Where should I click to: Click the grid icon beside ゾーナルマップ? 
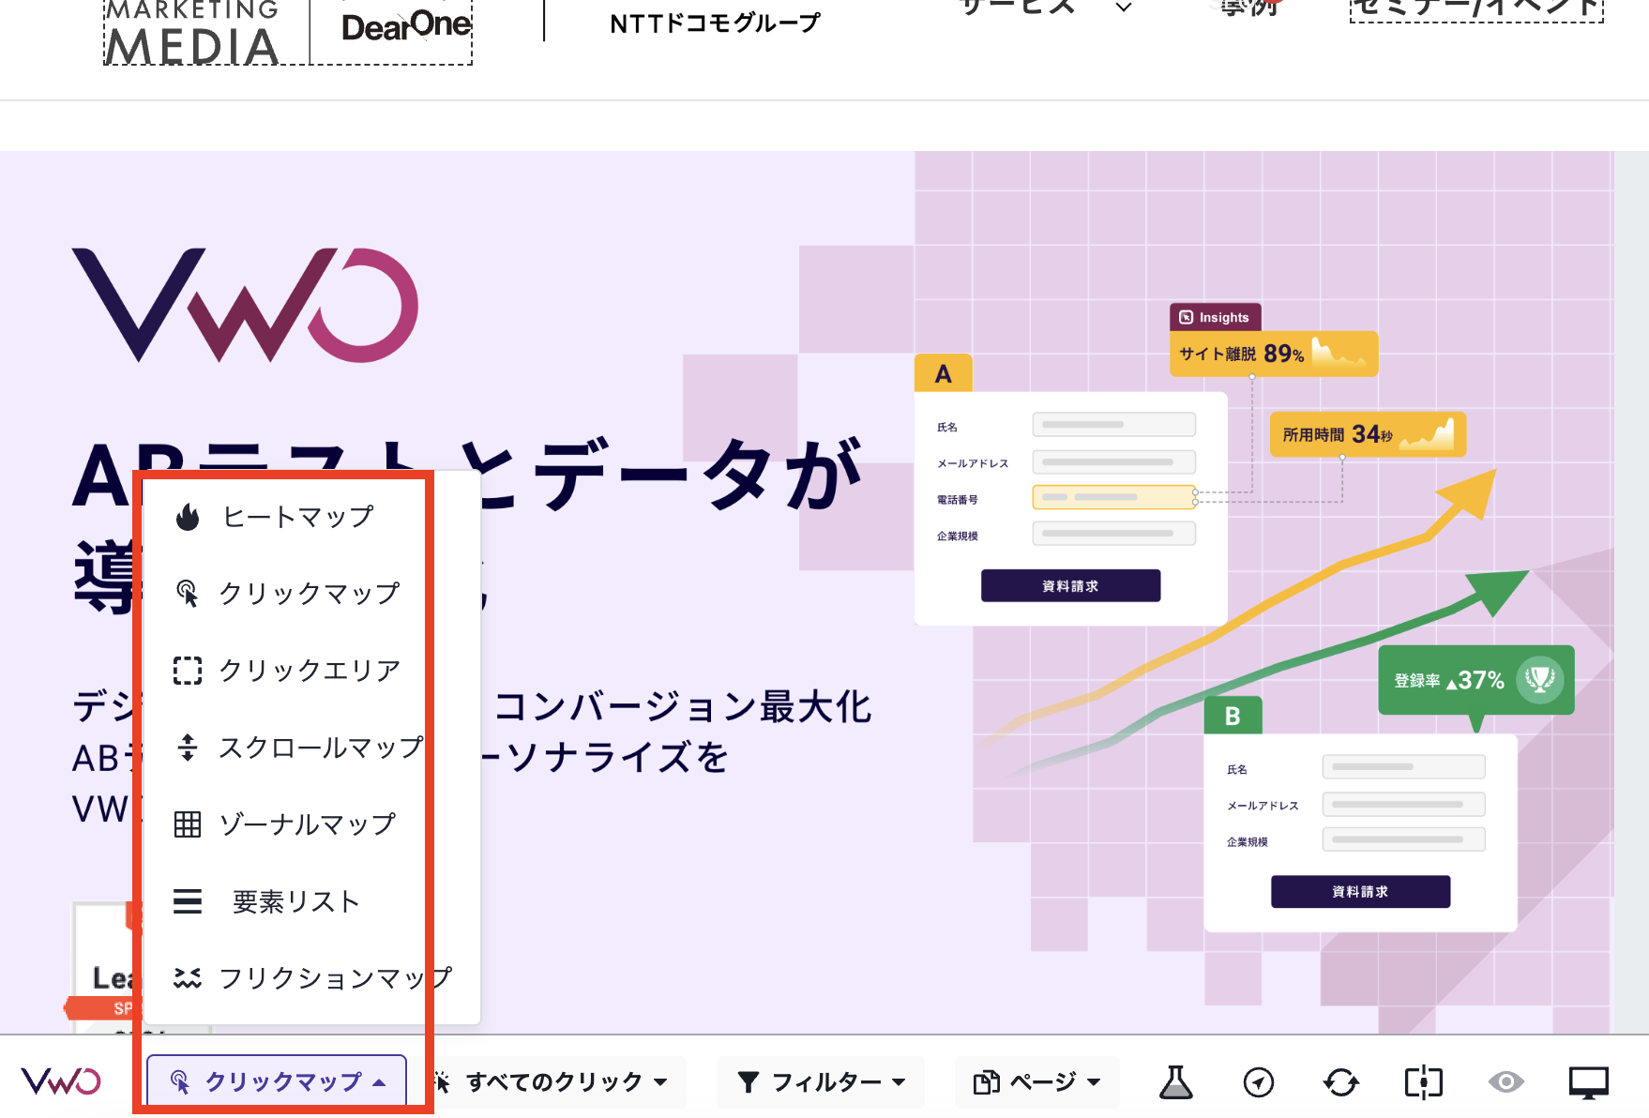(x=188, y=824)
